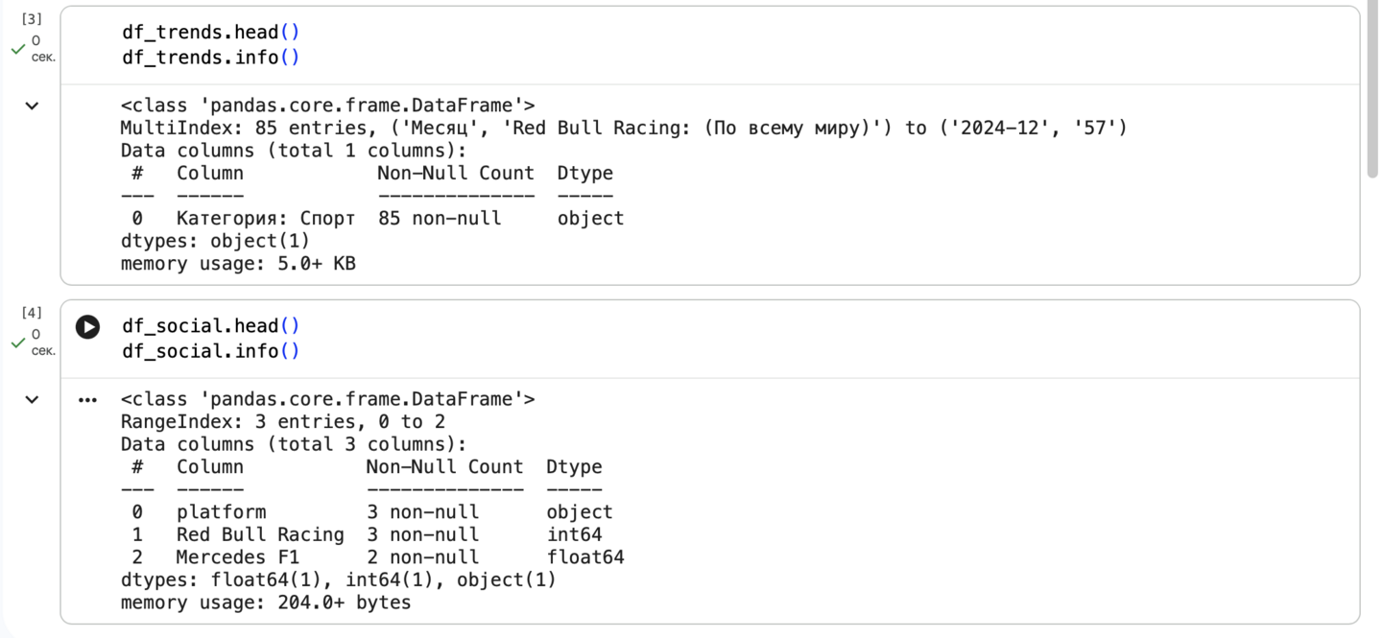1382x638 pixels.
Task: Click the MultiIndex 85 entries output line
Action: (623, 128)
